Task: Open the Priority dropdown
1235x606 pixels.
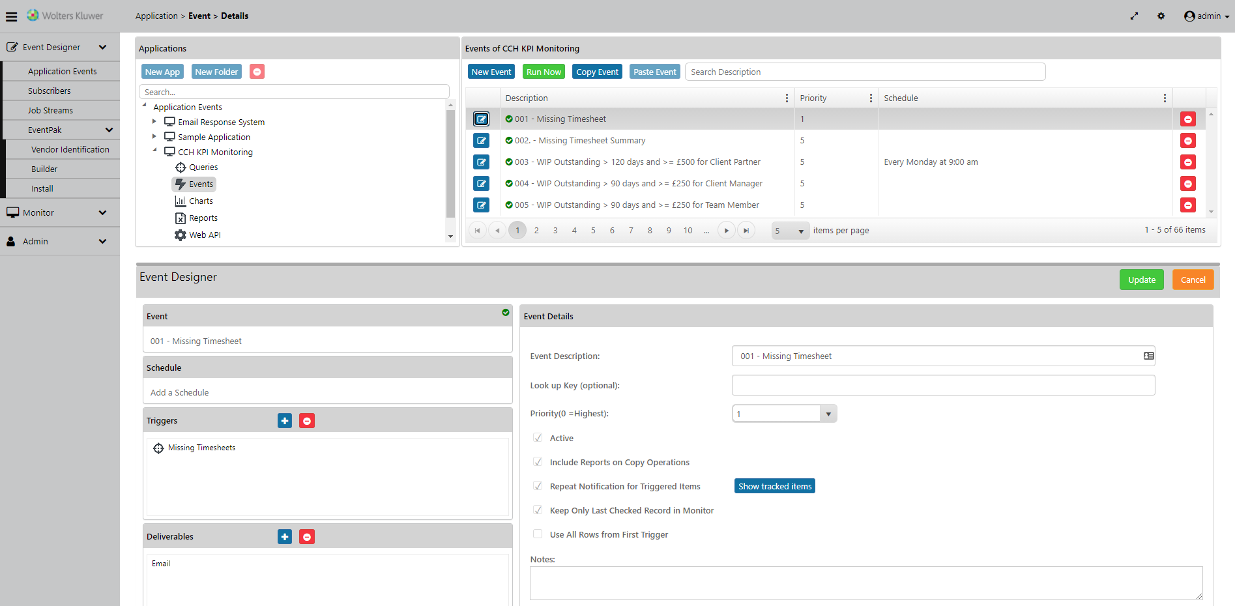Action: click(828, 414)
